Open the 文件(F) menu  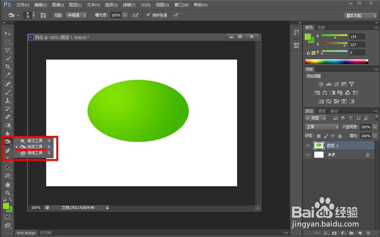pos(23,5)
